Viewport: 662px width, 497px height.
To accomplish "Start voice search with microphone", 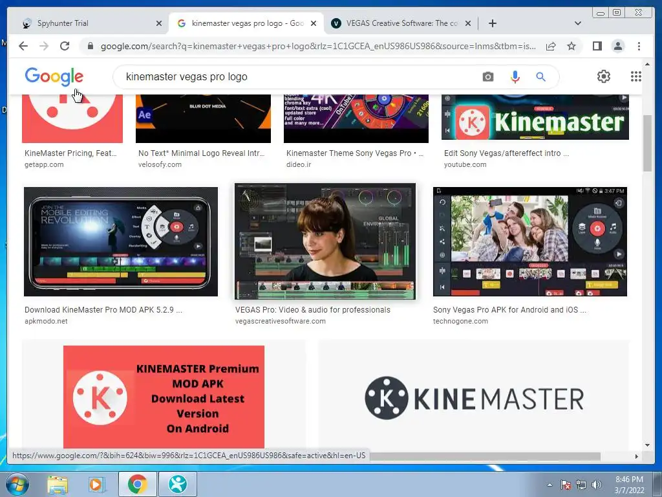I will point(515,77).
